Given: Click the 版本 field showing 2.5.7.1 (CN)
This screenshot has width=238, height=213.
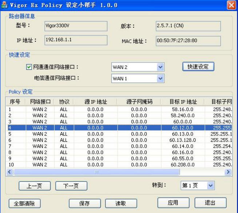Looking at the screenshot, I should point(188,26).
